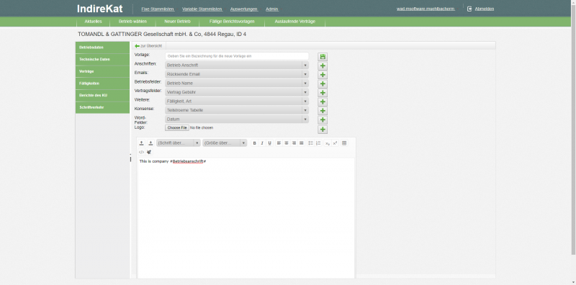The height and width of the screenshot is (285, 576).
Task: Justify text alignment
Action: click(x=302, y=143)
